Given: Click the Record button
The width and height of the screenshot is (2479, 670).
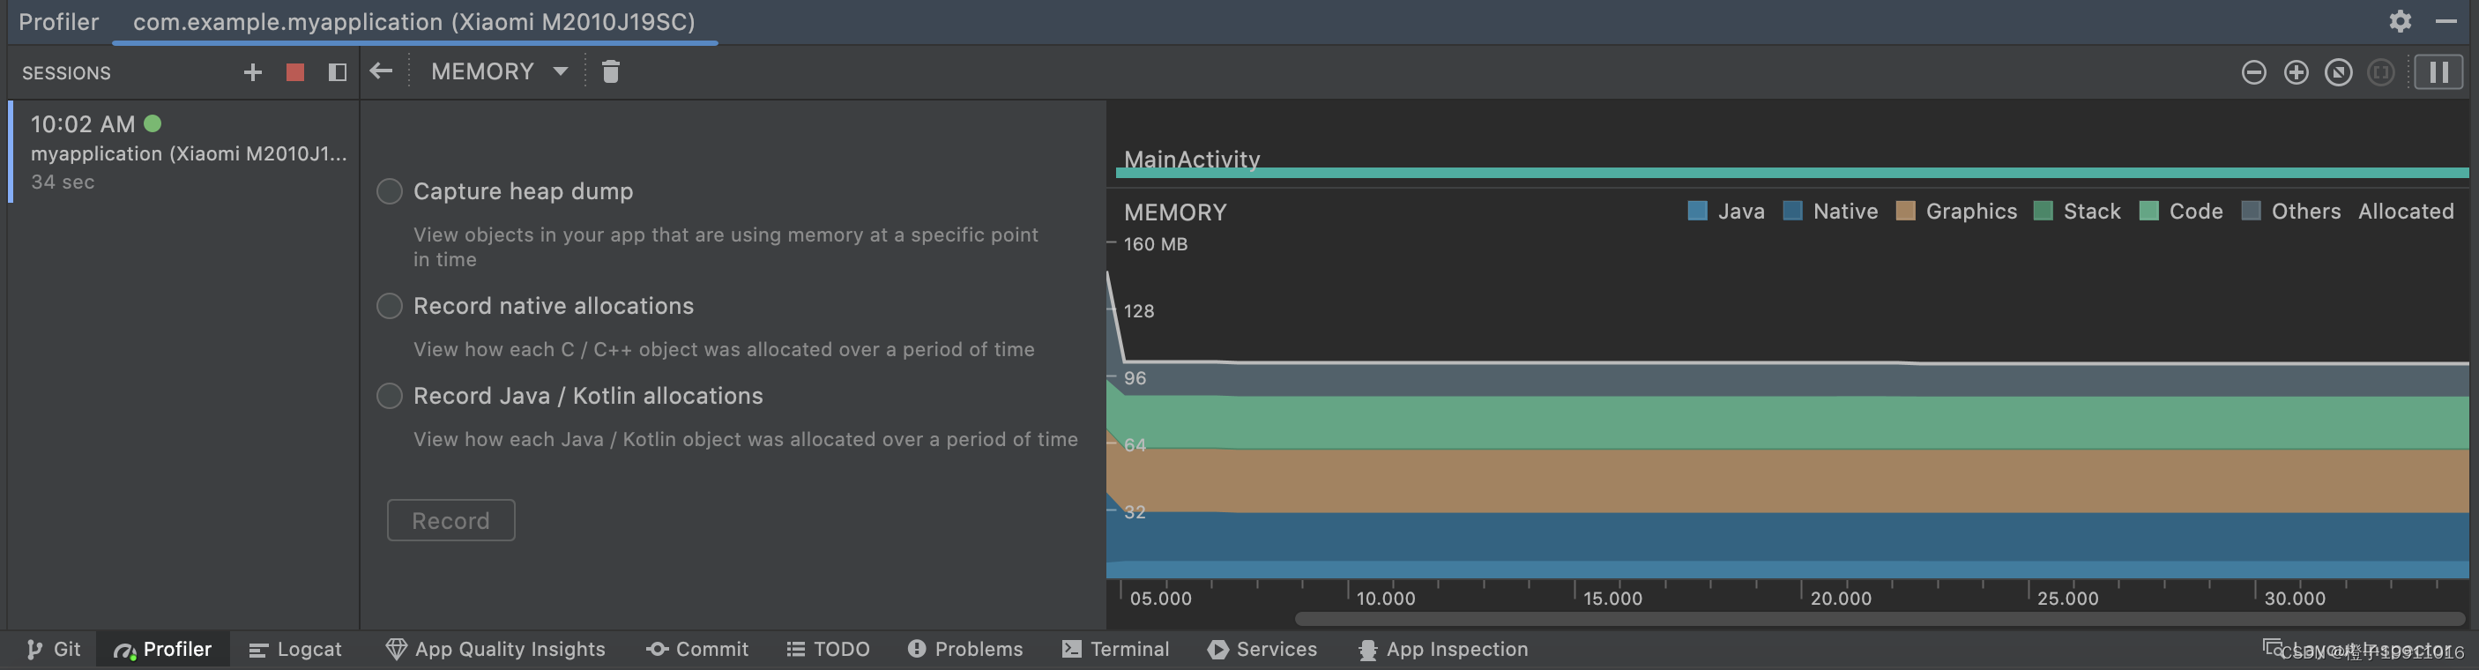Looking at the screenshot, I should pyautogui.click(x=450, y=520).
